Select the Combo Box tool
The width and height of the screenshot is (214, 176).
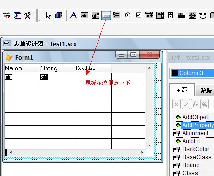pyautogui.click(x=149, y=15)
